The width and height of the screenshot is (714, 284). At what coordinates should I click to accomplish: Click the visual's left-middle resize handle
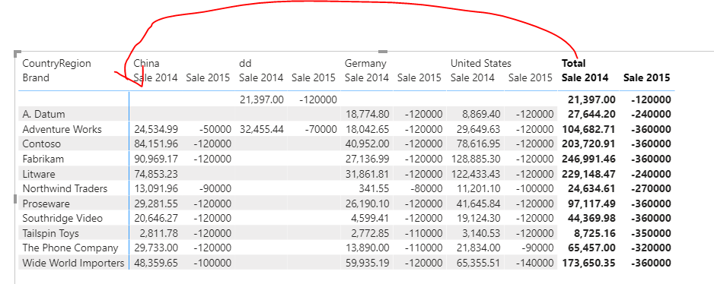pyautogui.click(x=16, y=200)
